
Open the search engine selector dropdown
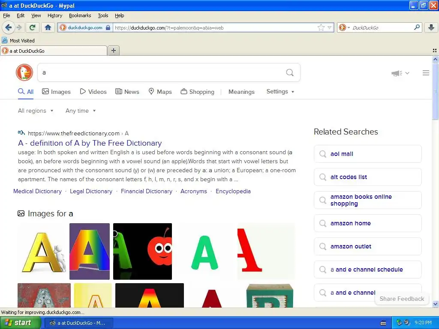(x=344, y=27)
